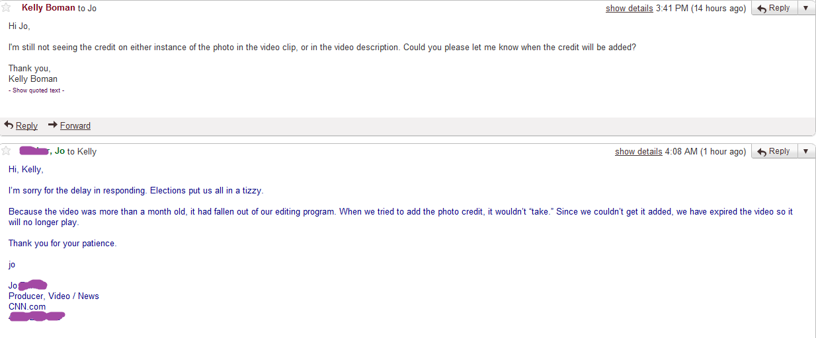The height and width of the screenshot is (338, 816).
Task: Click the reply arrow icon at bottom left
Action: (x=9, y=125)
